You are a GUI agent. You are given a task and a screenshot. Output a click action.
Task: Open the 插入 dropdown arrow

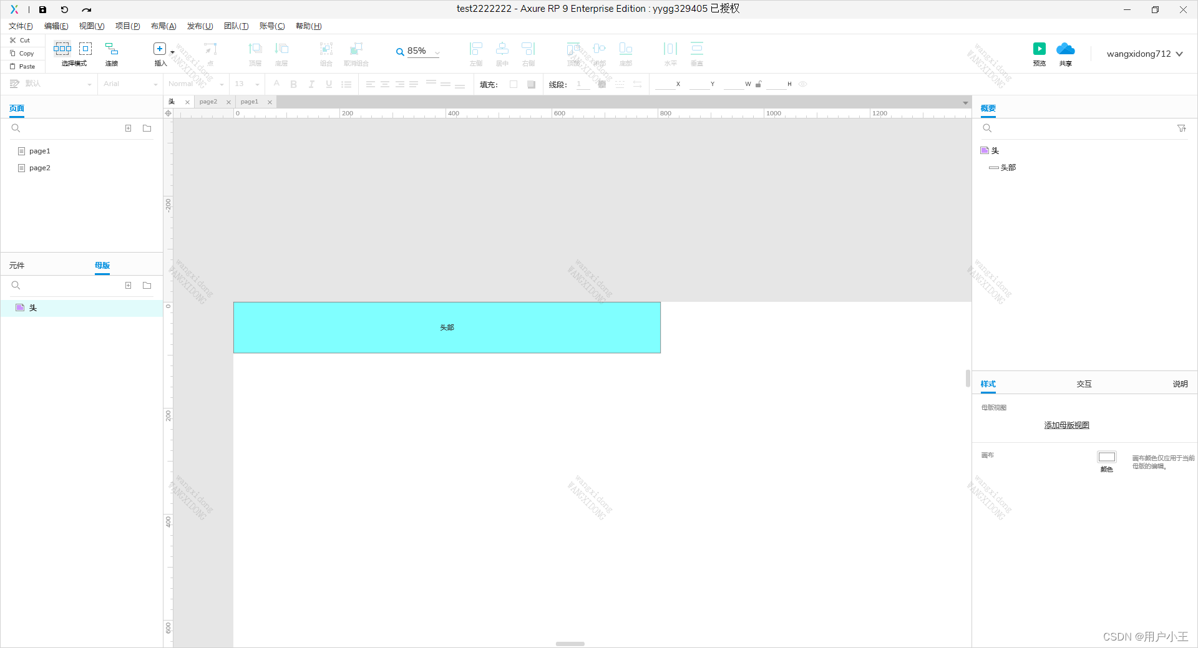(x=172, y=52)
